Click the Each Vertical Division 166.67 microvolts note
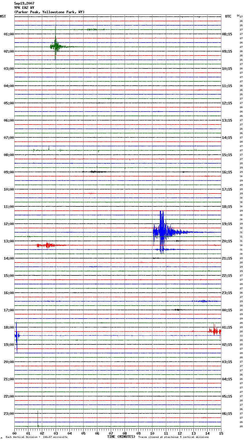Viewport: 244px width, 441px height. (36, 437)
